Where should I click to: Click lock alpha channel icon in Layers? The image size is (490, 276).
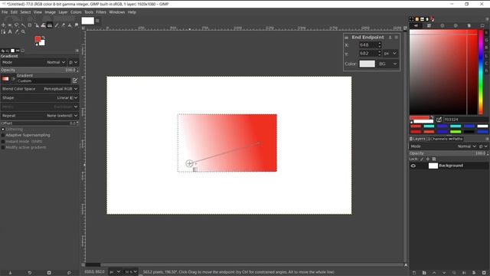[x=434, y=159]
